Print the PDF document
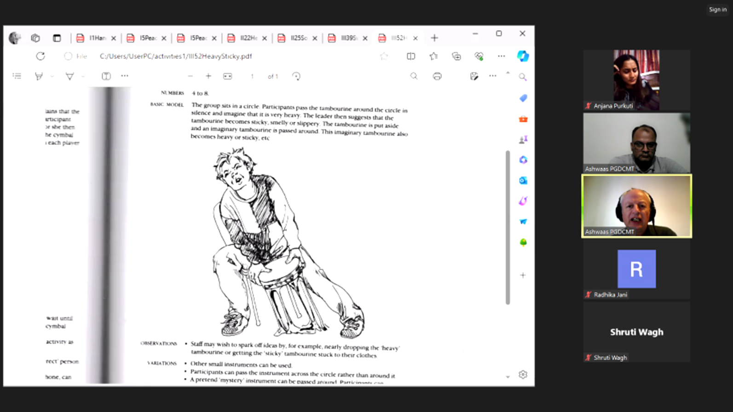The width and height of the screenshot is (733, 412). pyautogui.click(x=437, y=76)
